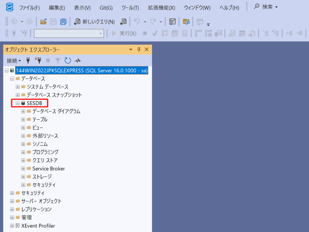Refresh the Object Explorer tree
Viewport: 309px width, 232px height.
click(x=68, y=60)
